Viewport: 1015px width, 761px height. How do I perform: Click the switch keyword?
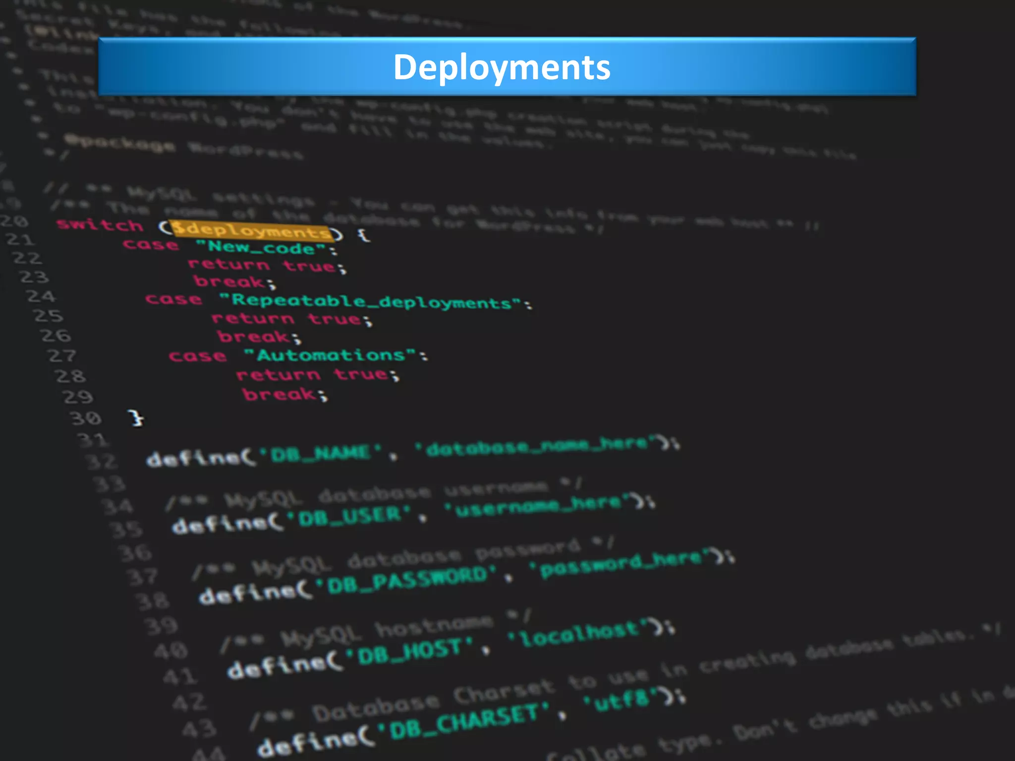100,225
